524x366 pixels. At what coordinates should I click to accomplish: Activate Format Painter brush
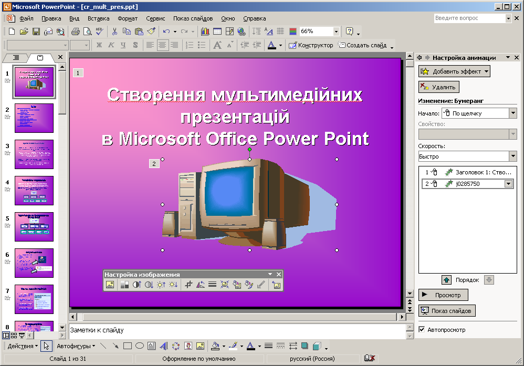coord(151,32)
